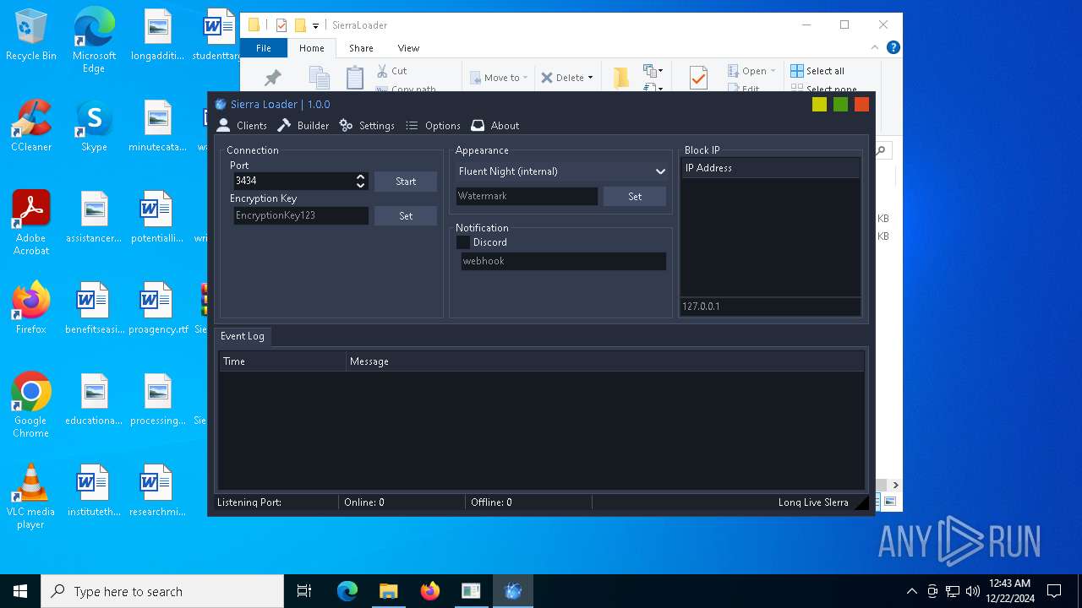Decrease the port number with down arrow

(x=361, y=185)
